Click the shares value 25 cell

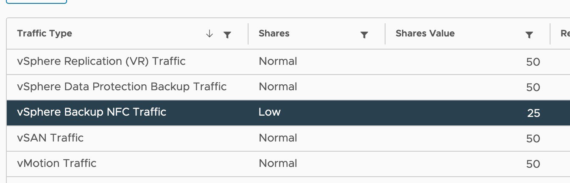tap(534, 113)
